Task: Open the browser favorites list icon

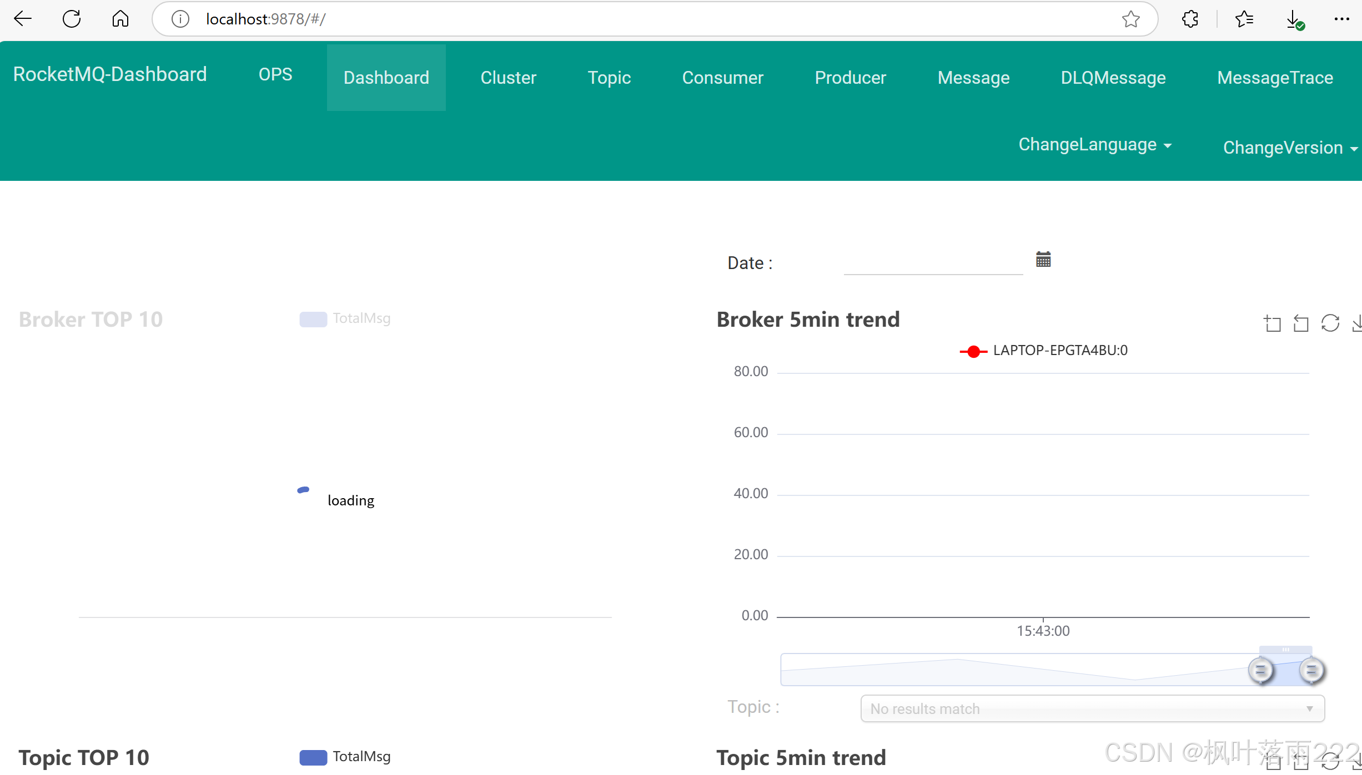Action: tap(1244, 19)
